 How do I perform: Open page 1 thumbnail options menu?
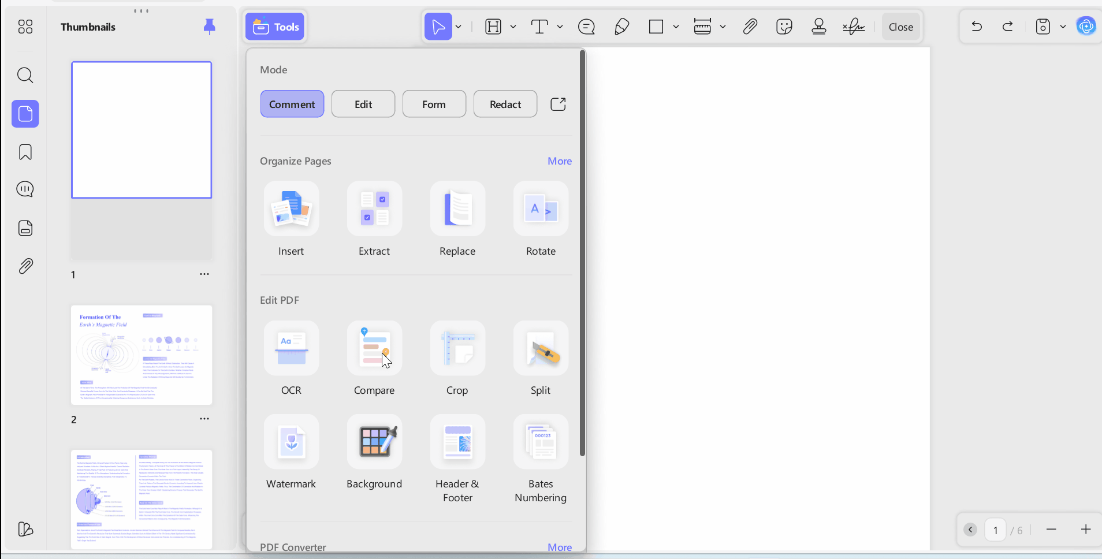coord(204,274)
